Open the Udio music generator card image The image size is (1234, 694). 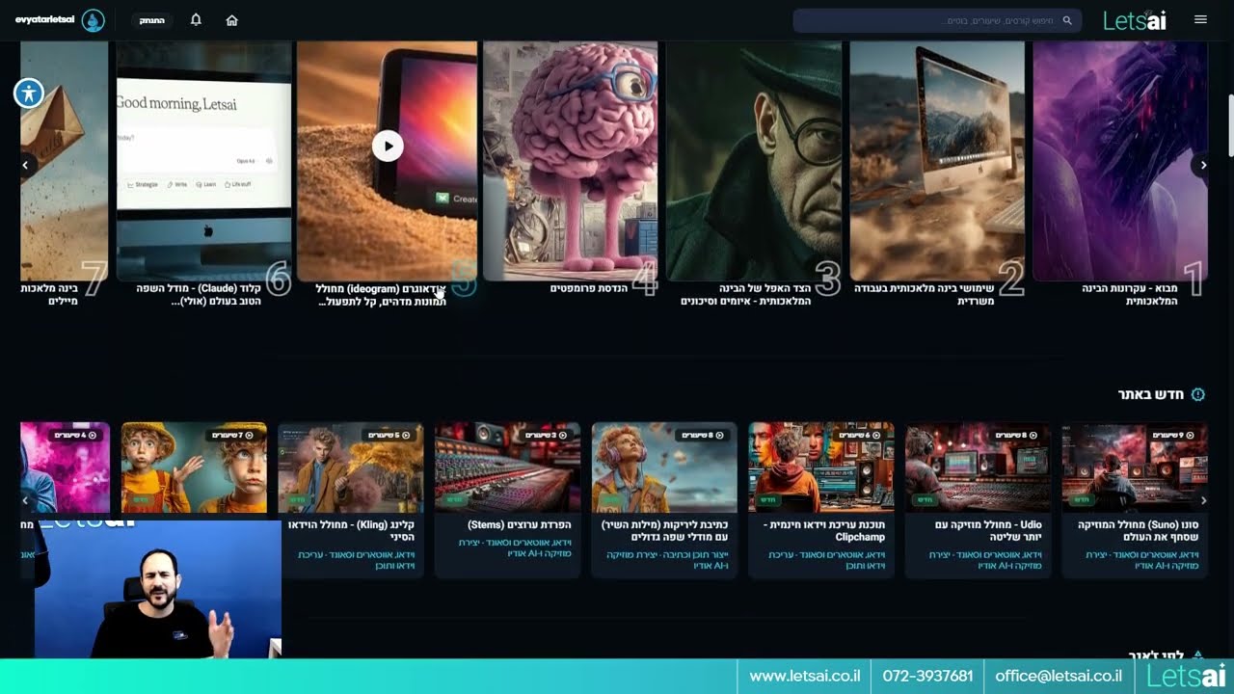[978, 467]
